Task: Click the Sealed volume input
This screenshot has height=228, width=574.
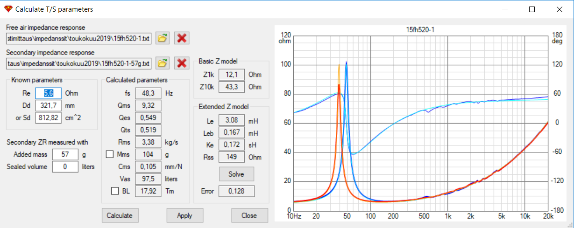Action: click(x=65, y=166)
